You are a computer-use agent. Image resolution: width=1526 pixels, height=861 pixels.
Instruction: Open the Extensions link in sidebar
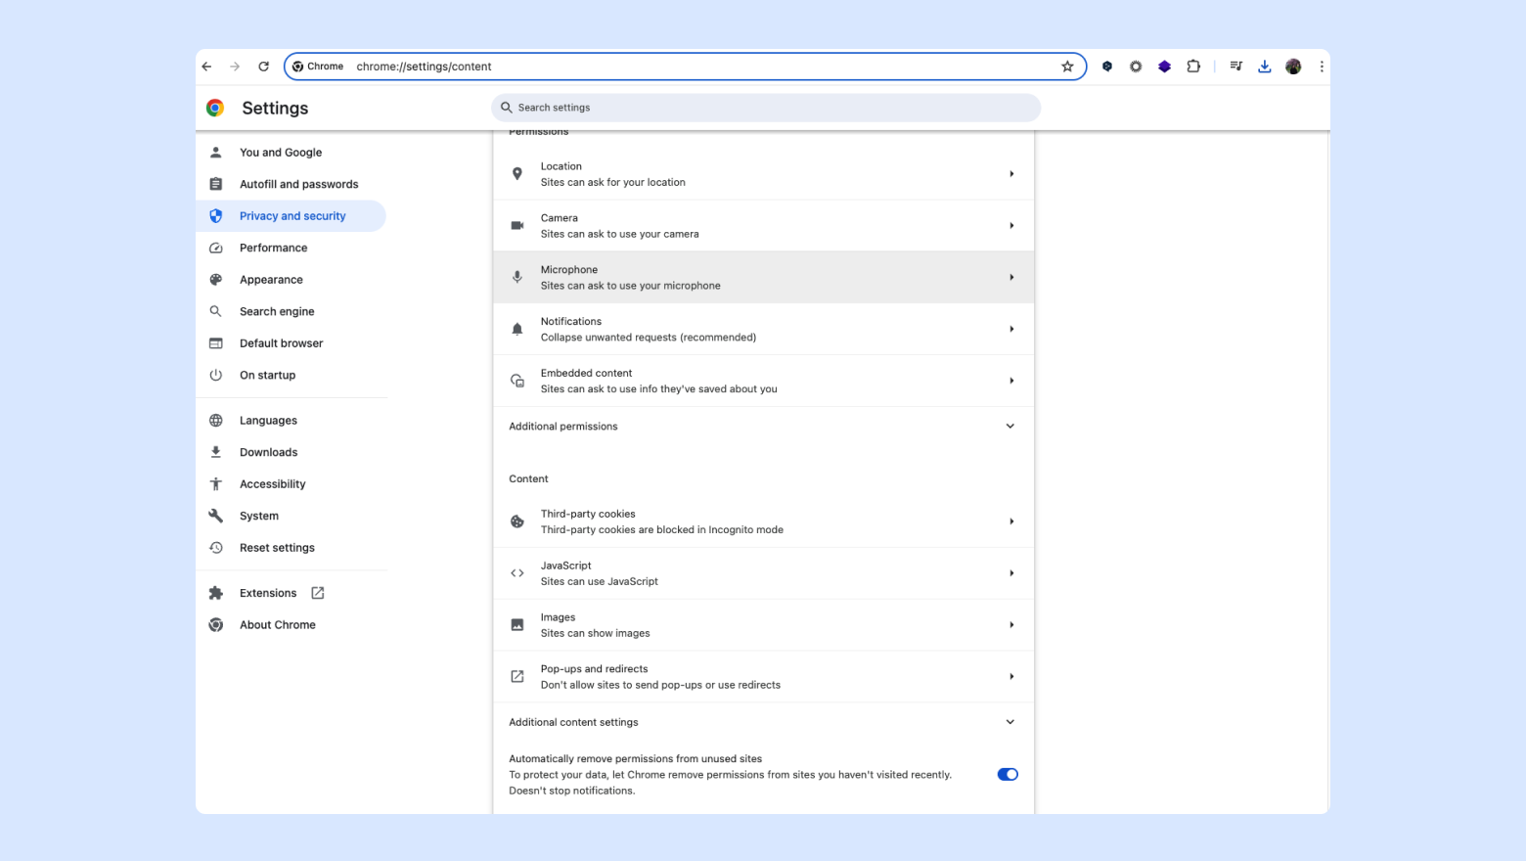268,593
